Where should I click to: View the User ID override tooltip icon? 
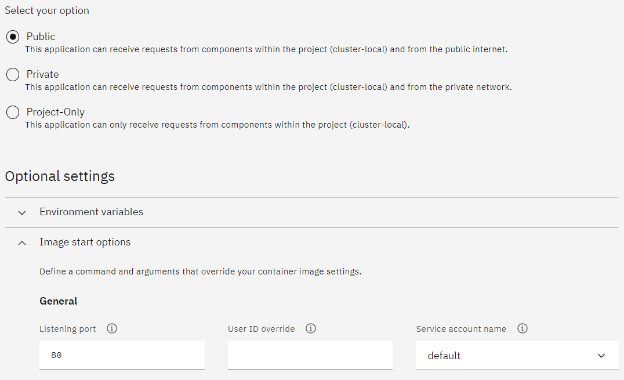[311, 328]
